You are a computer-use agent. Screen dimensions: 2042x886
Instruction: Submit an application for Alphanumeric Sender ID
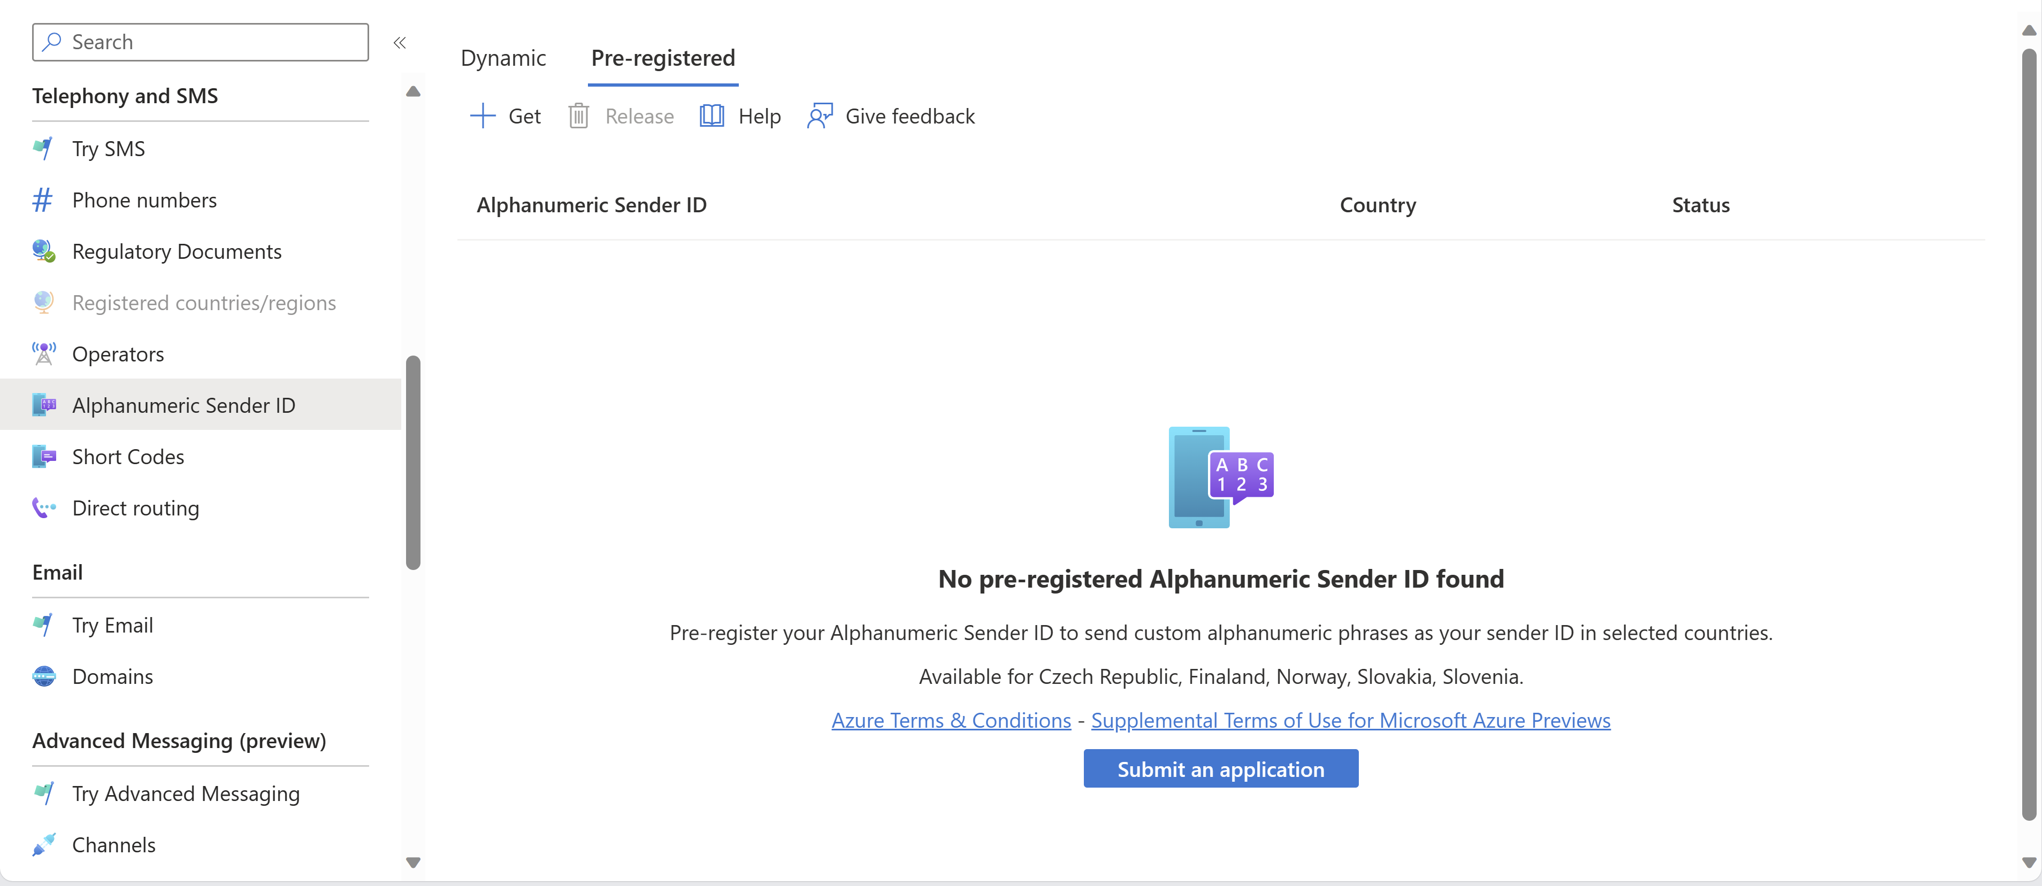click(x=1220, y=768)
